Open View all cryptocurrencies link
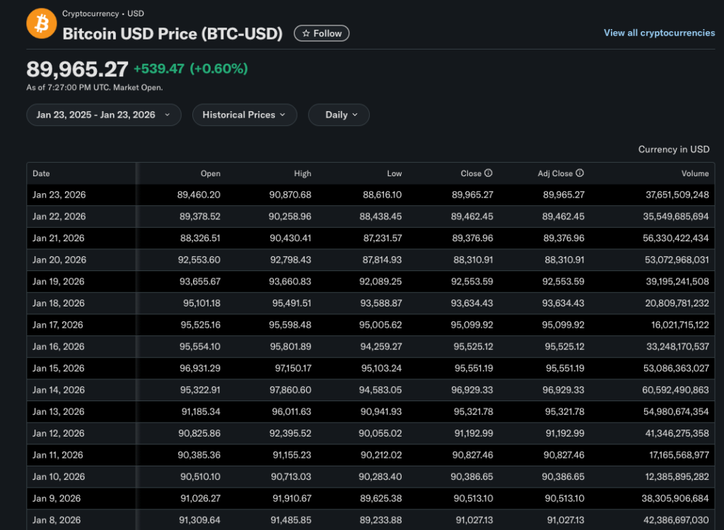The height and width of the screenshot is (530, 724). point(659,33)
